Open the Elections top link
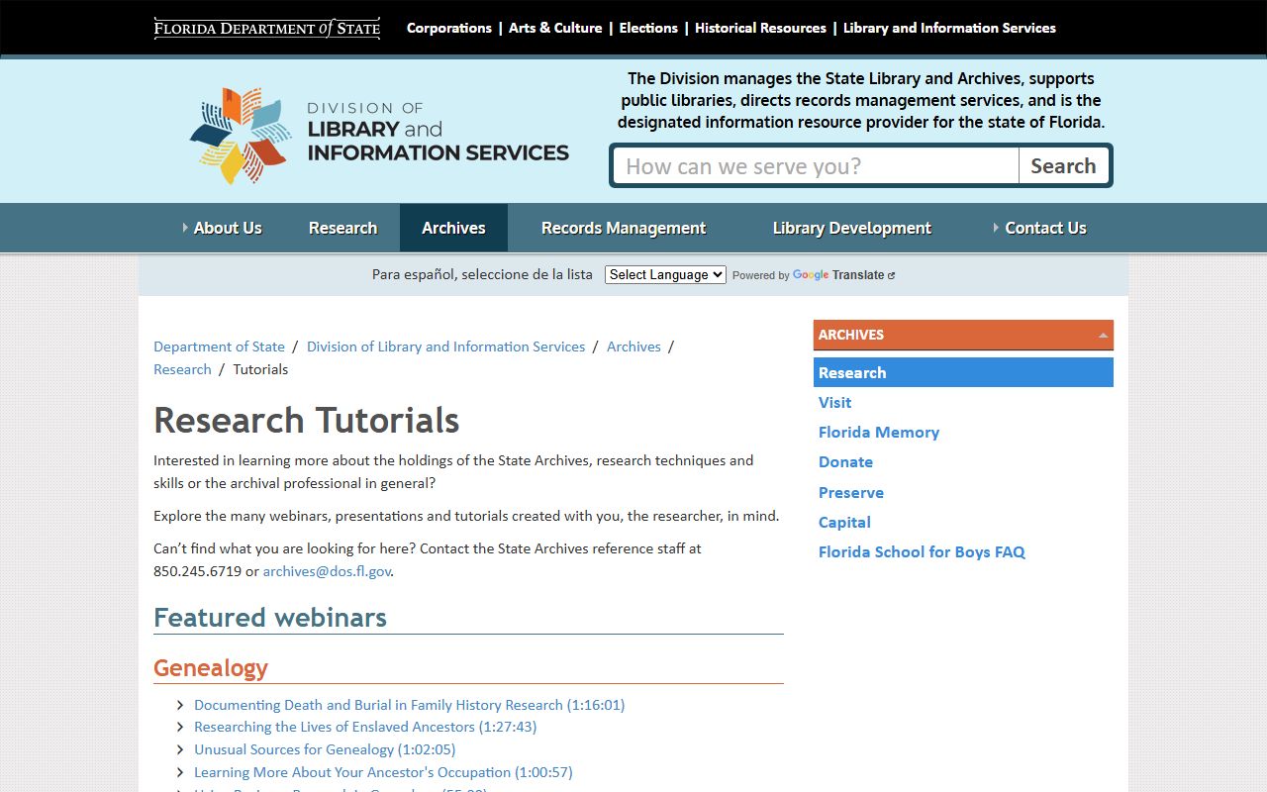Image resolution: width=1267 pixels, height=792 pixels. [648, 28]
